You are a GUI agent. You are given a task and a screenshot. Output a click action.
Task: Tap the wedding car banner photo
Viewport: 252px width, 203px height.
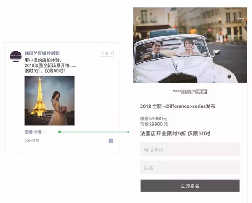190,45
